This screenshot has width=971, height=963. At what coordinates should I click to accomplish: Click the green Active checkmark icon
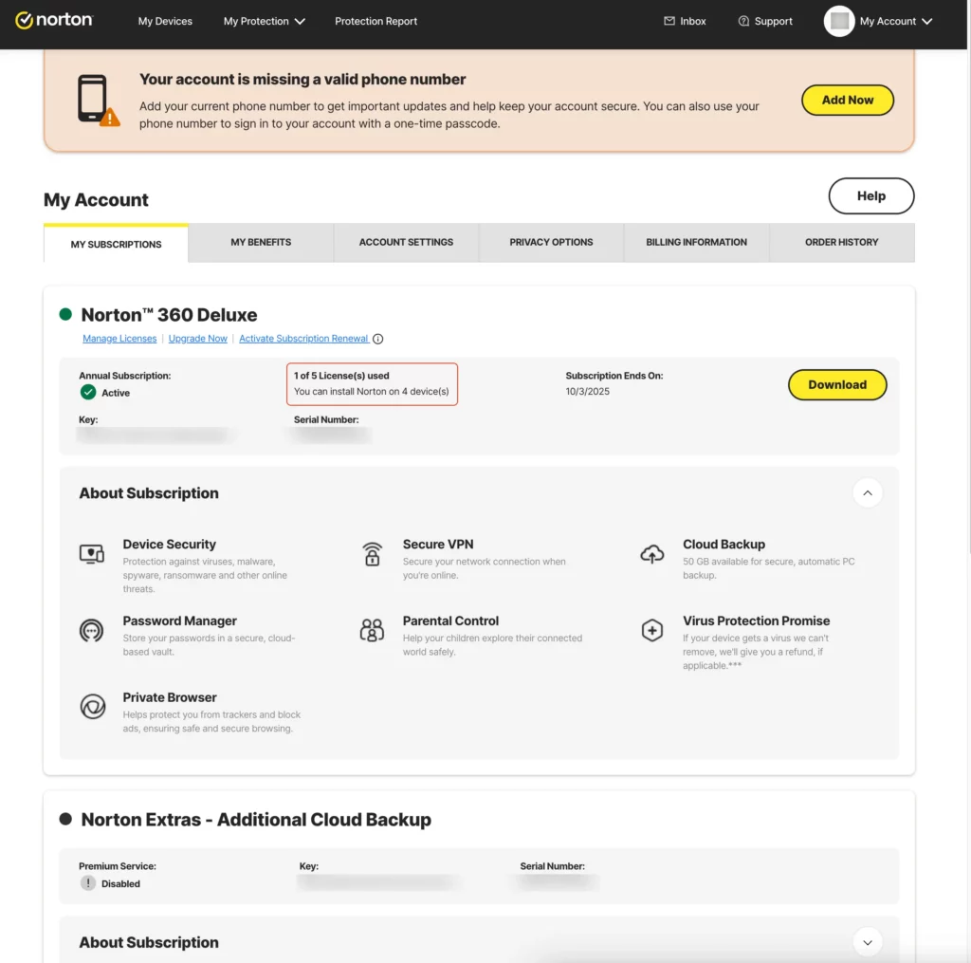[88, 392]
